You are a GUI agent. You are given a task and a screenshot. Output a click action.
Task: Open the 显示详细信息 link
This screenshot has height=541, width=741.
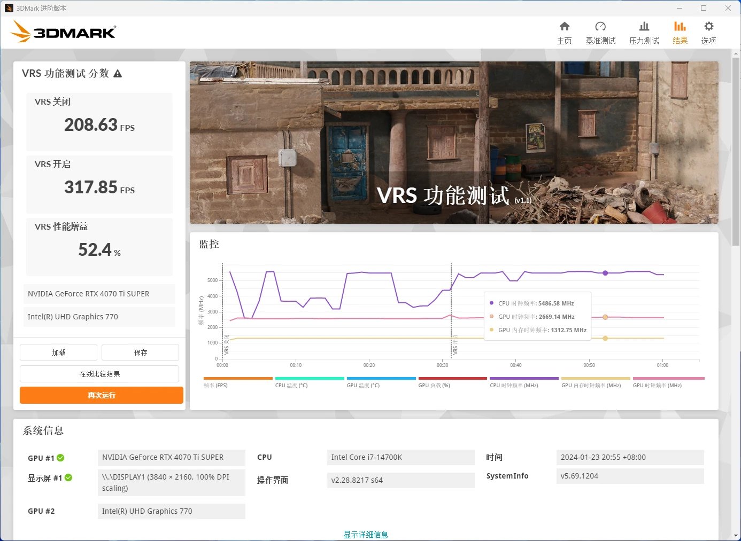pyautogui.click(x=366, y=535)
